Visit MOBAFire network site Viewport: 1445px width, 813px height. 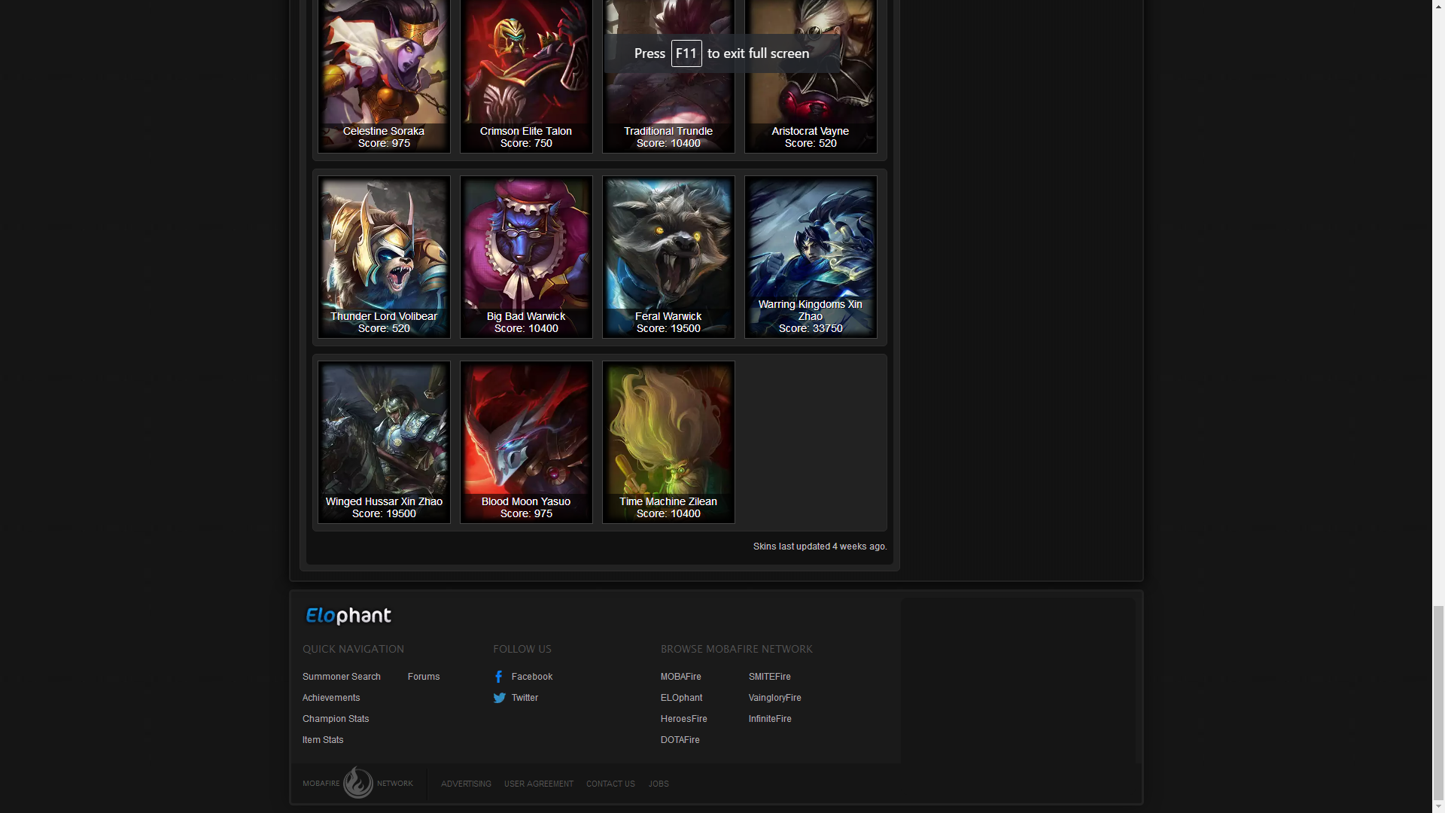click(x=681, y=677)
